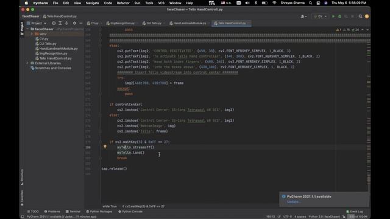The width and height of the screenshot is (390, 219).
Task: Click the volume icon in menu bar
Action: coord(247,3)
